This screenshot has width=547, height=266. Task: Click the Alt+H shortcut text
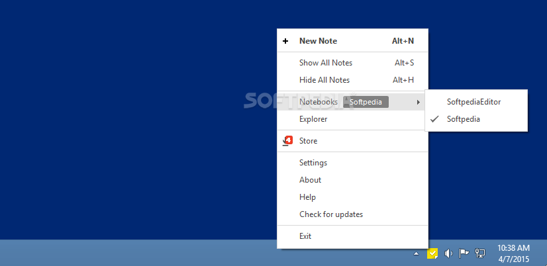(403, 80)
